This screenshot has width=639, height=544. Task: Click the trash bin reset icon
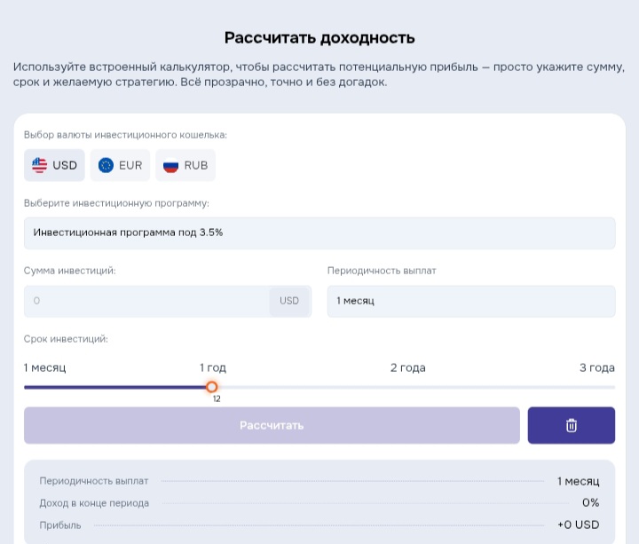point(571,425)
